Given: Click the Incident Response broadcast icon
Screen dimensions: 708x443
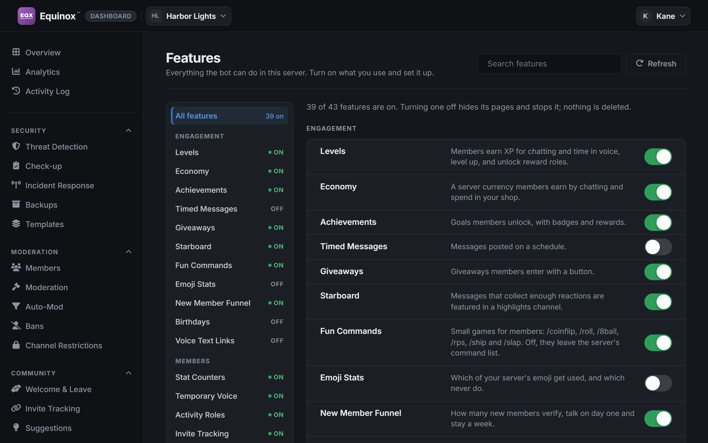Looking at the screenshot, I should tap(16, 185).
